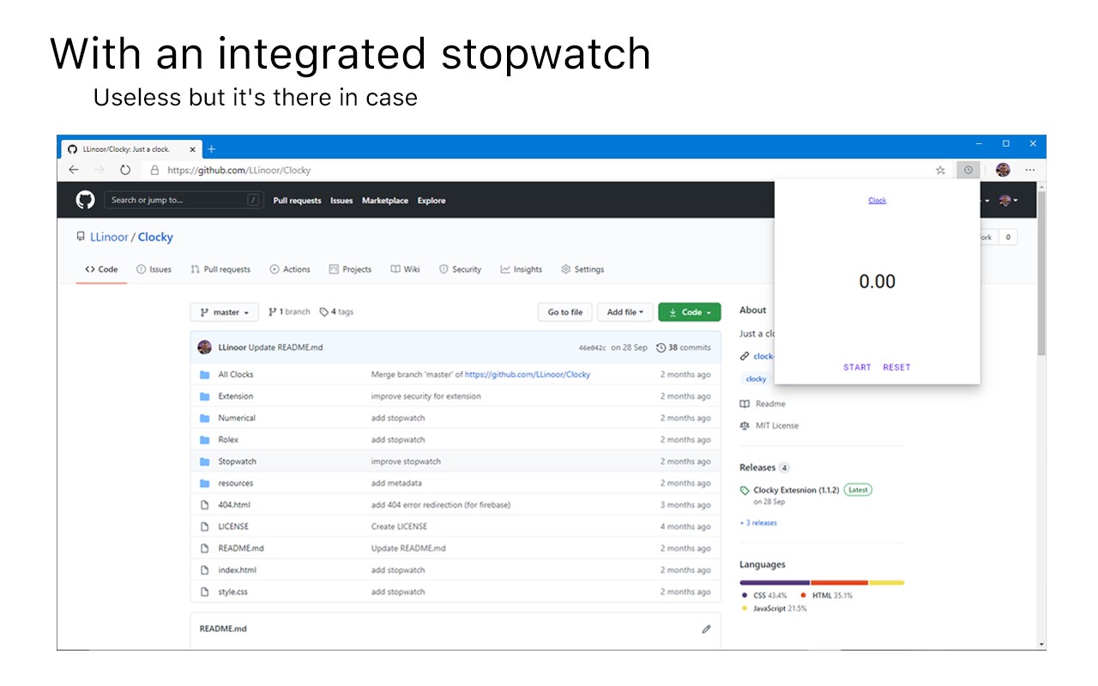Open the GitHub user avatar dropdown
Screen dimensions: 1098x686
click(1007, 201)
